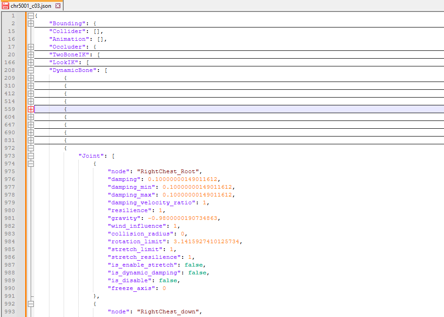Click the "damping" value on line 976

coord(182,179)
